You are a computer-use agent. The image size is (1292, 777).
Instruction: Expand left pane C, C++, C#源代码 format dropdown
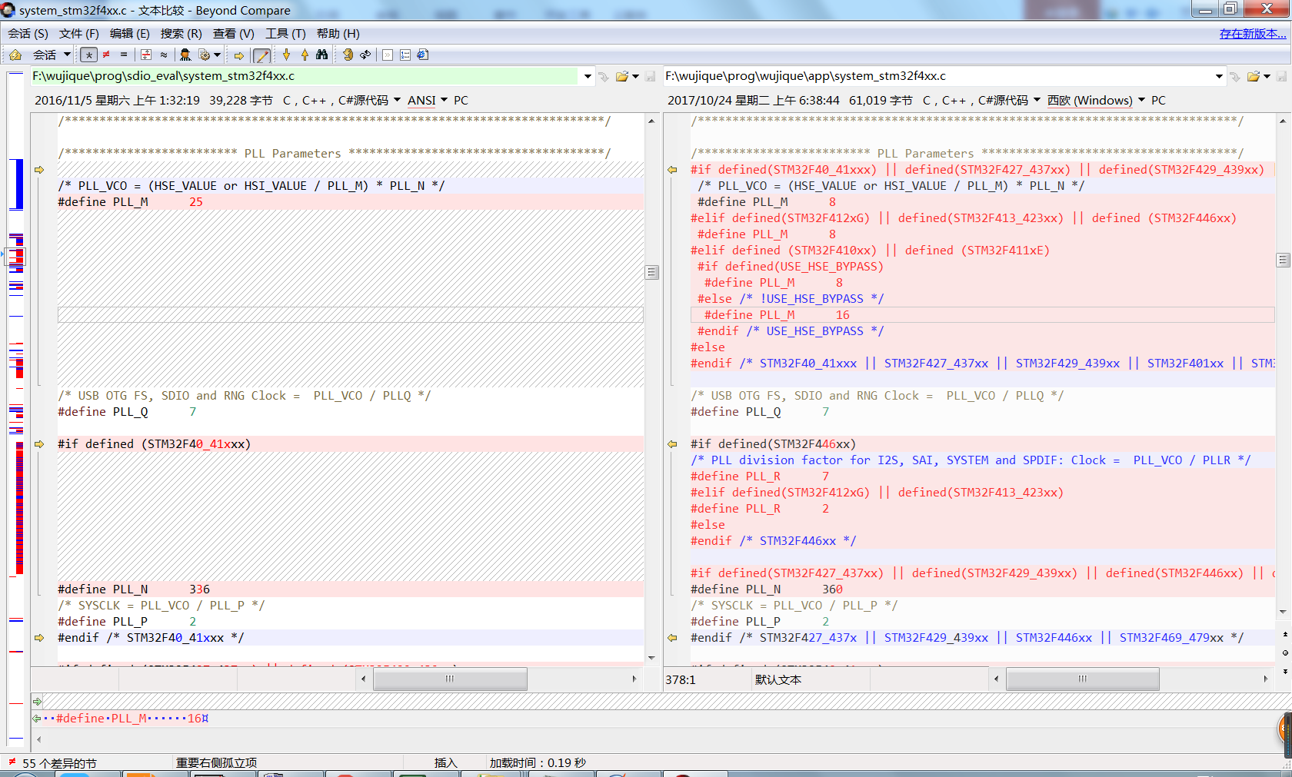coord(397,100)
